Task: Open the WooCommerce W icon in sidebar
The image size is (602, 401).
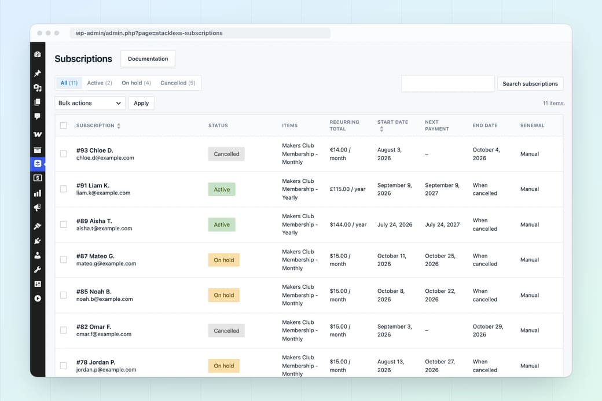Action: [x=37, y=134]
